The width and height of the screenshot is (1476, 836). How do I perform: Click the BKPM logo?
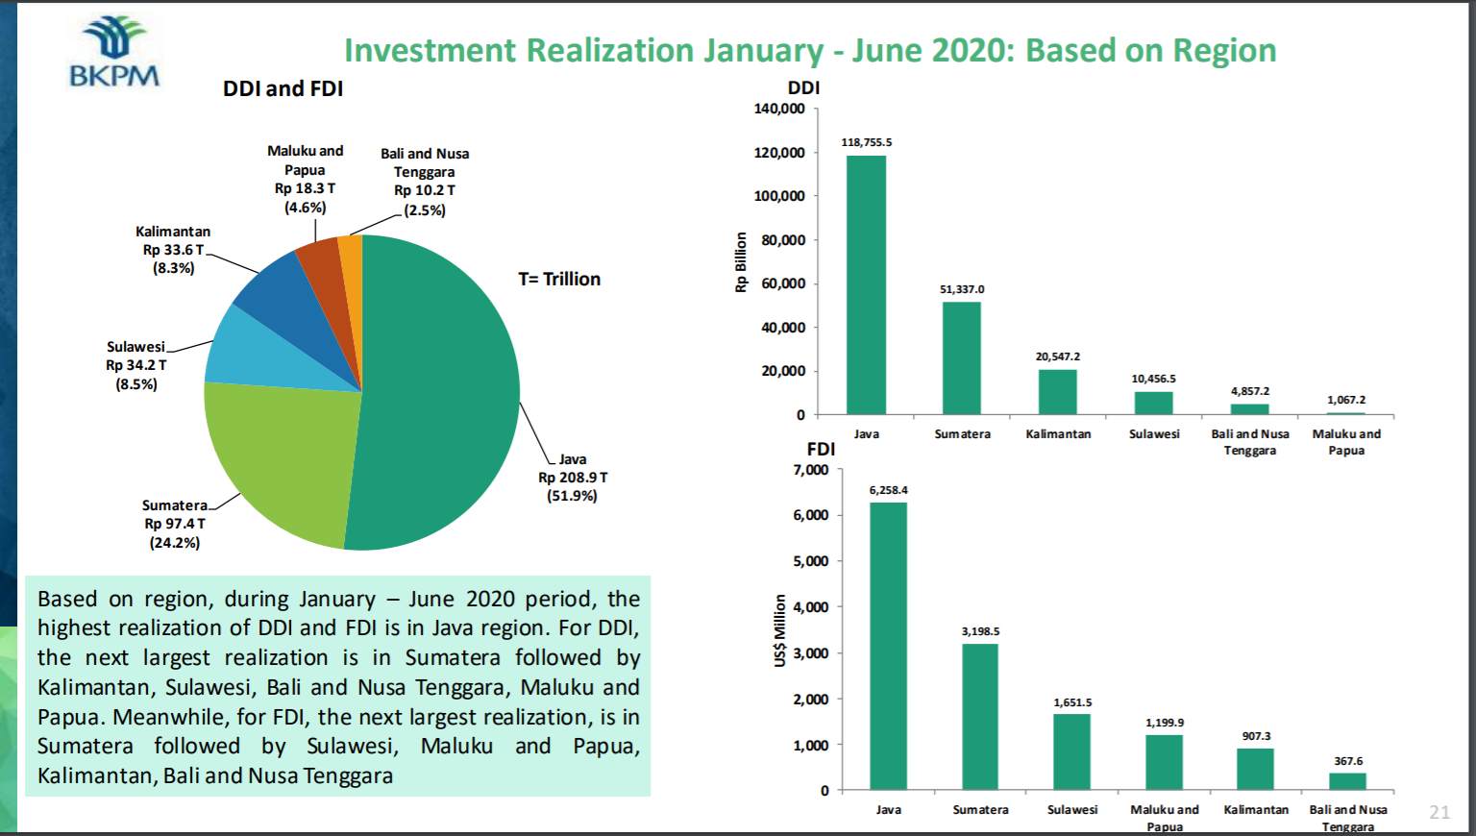click(x=114, y=52)
